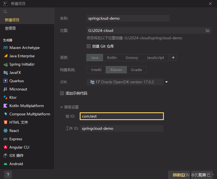Screen dimensions: 217x179
Task: Choose the Ktor generator
Action: [x=27, y=97]
